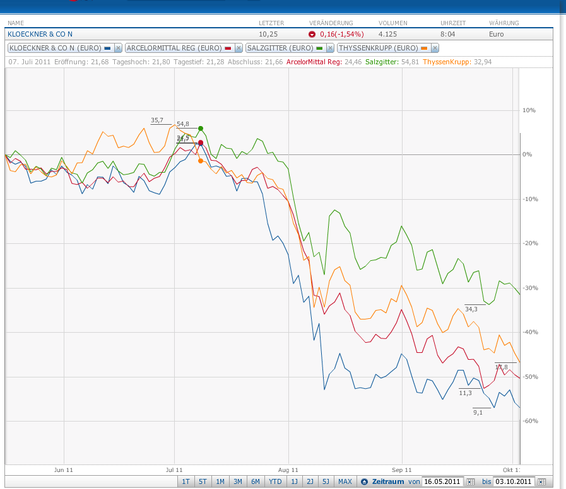566x489 pixels.
Task: Click the round Zeitraum toggle icon
Action: coord(364,482)
